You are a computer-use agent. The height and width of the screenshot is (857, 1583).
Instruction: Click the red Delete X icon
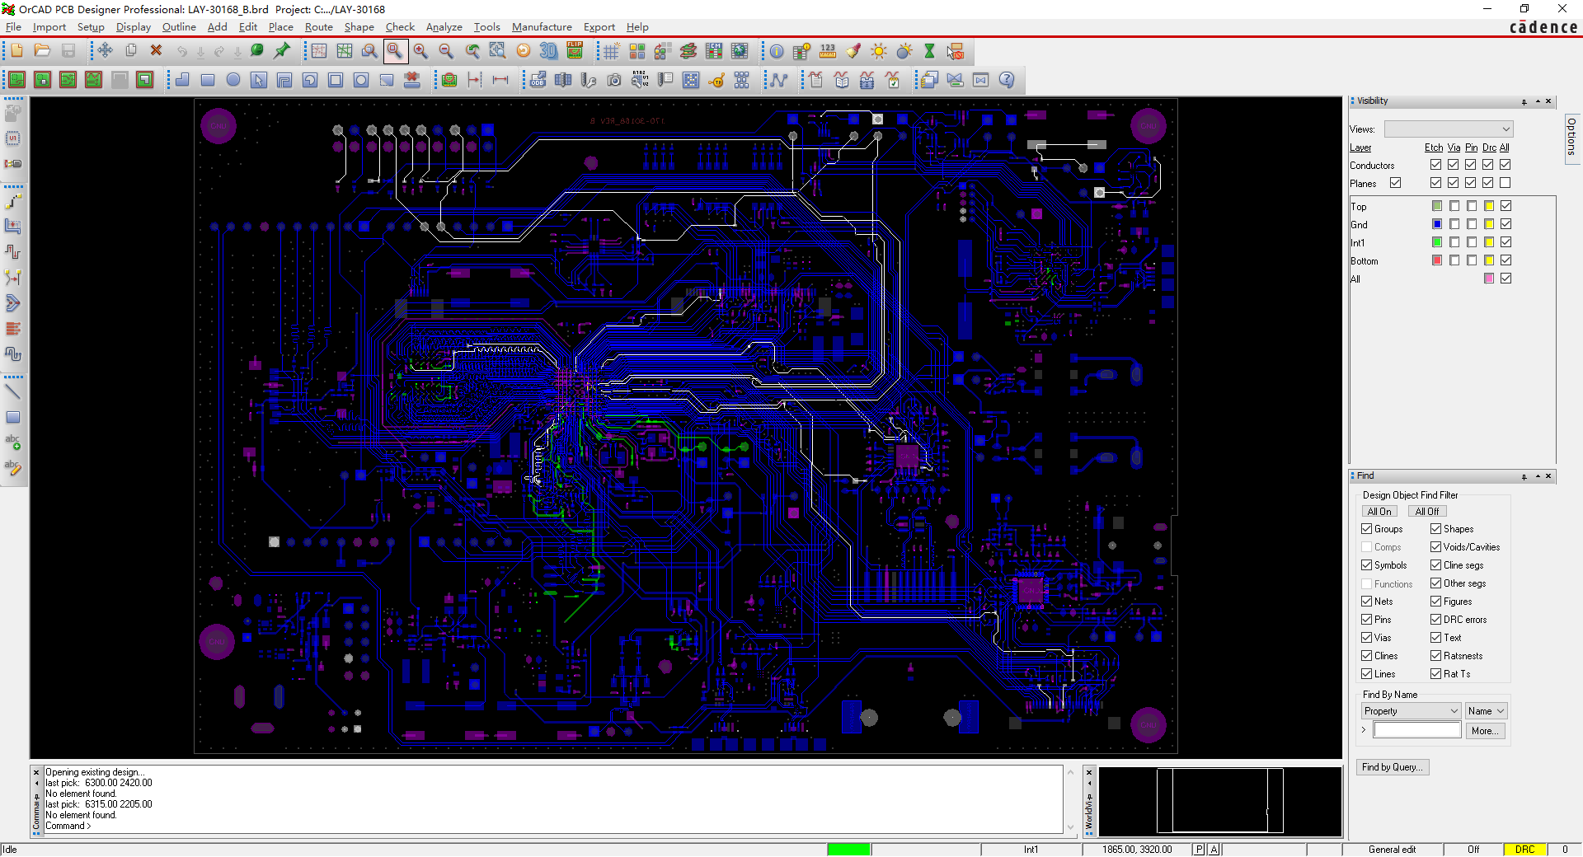coord(156,51)
